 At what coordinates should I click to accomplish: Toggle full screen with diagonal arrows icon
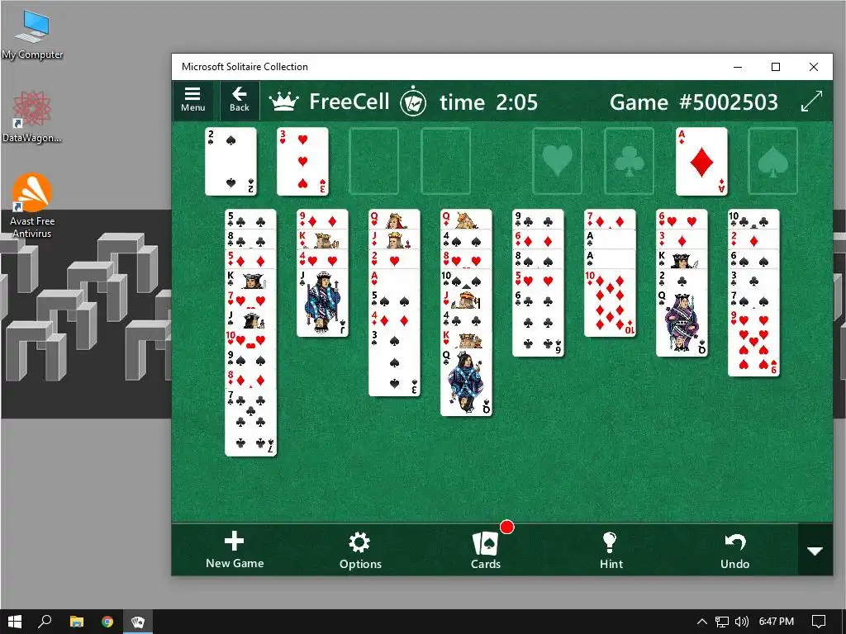pyautogui.click(x=811, y=102)
